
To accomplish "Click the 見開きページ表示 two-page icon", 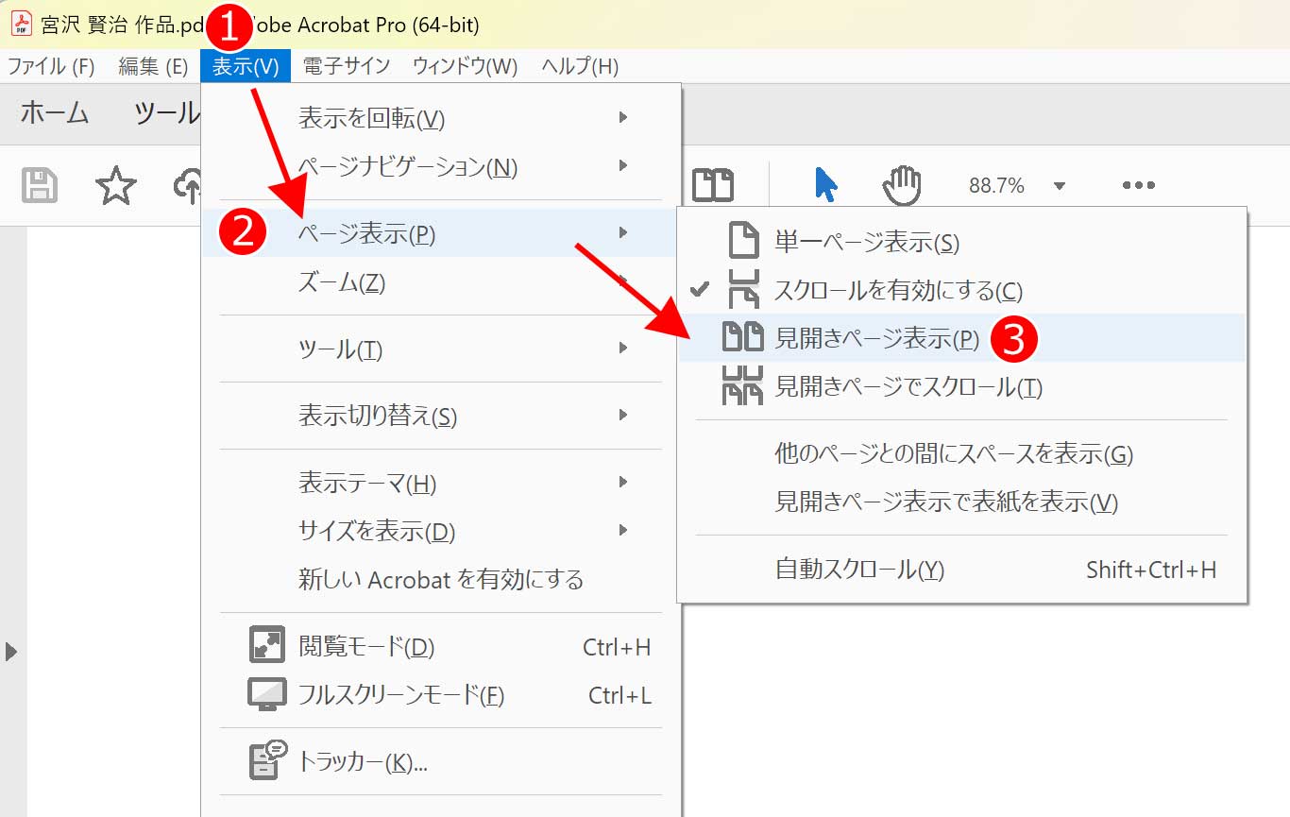I will point(742,337).
